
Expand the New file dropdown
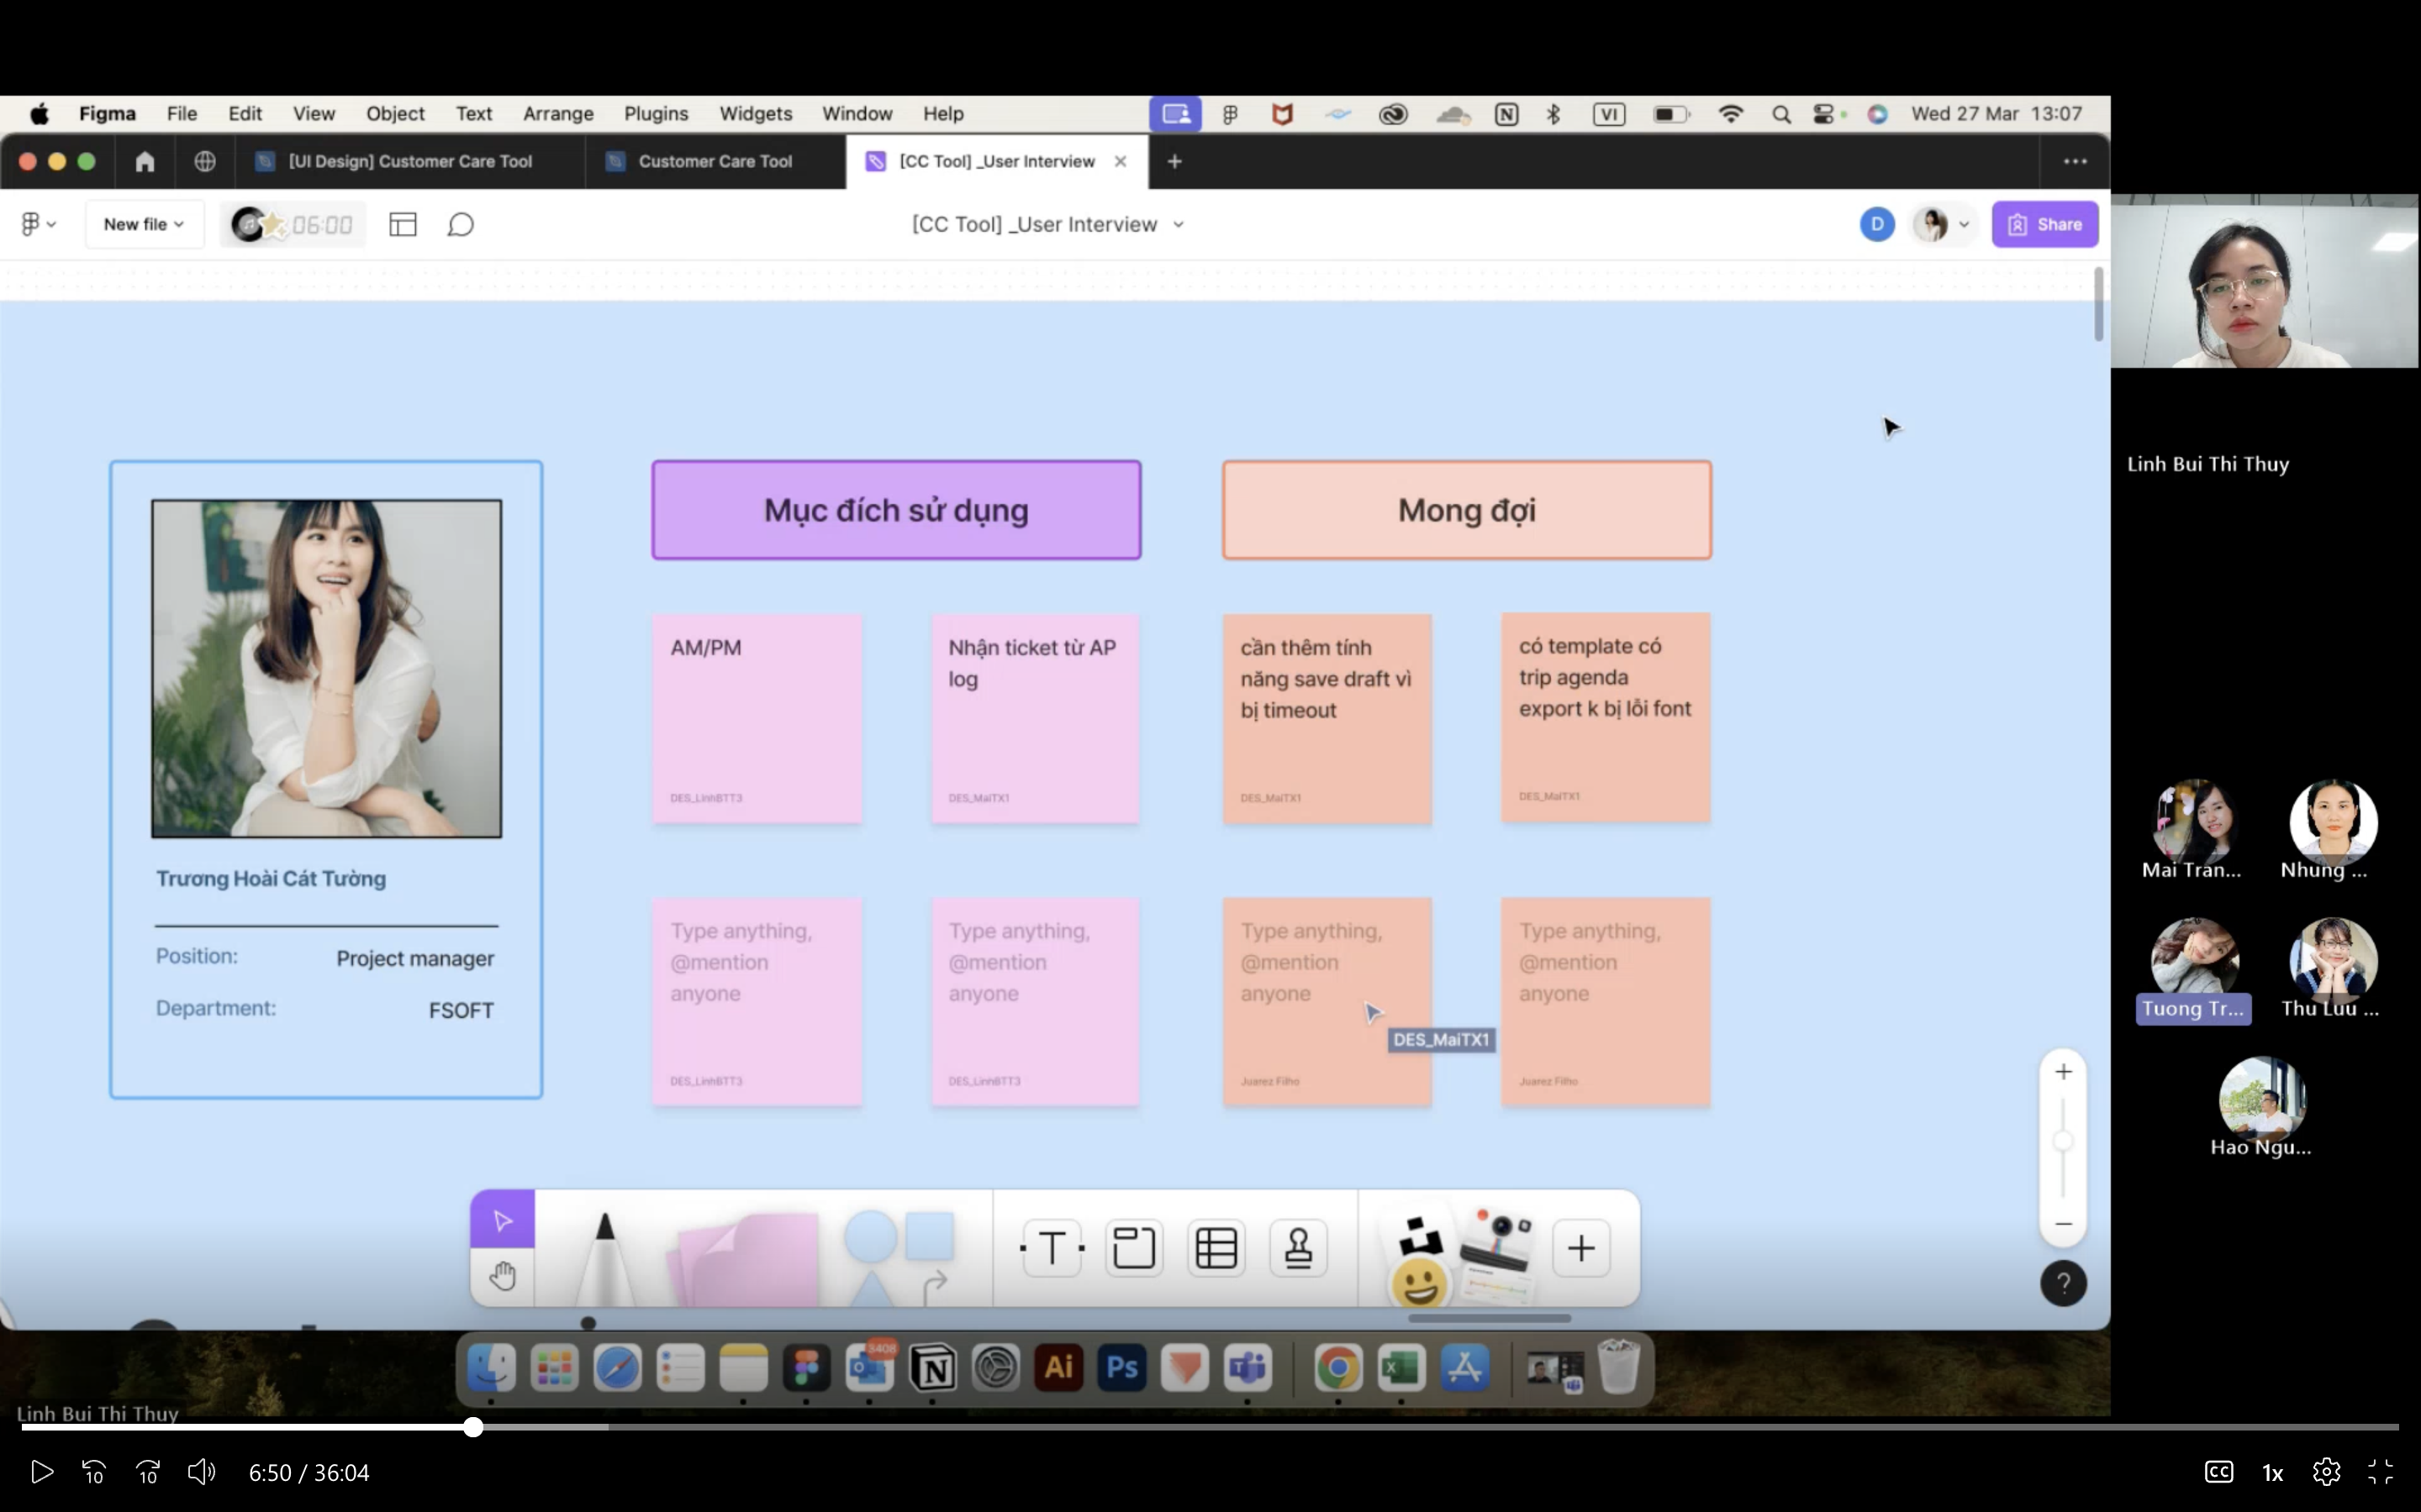144,224
